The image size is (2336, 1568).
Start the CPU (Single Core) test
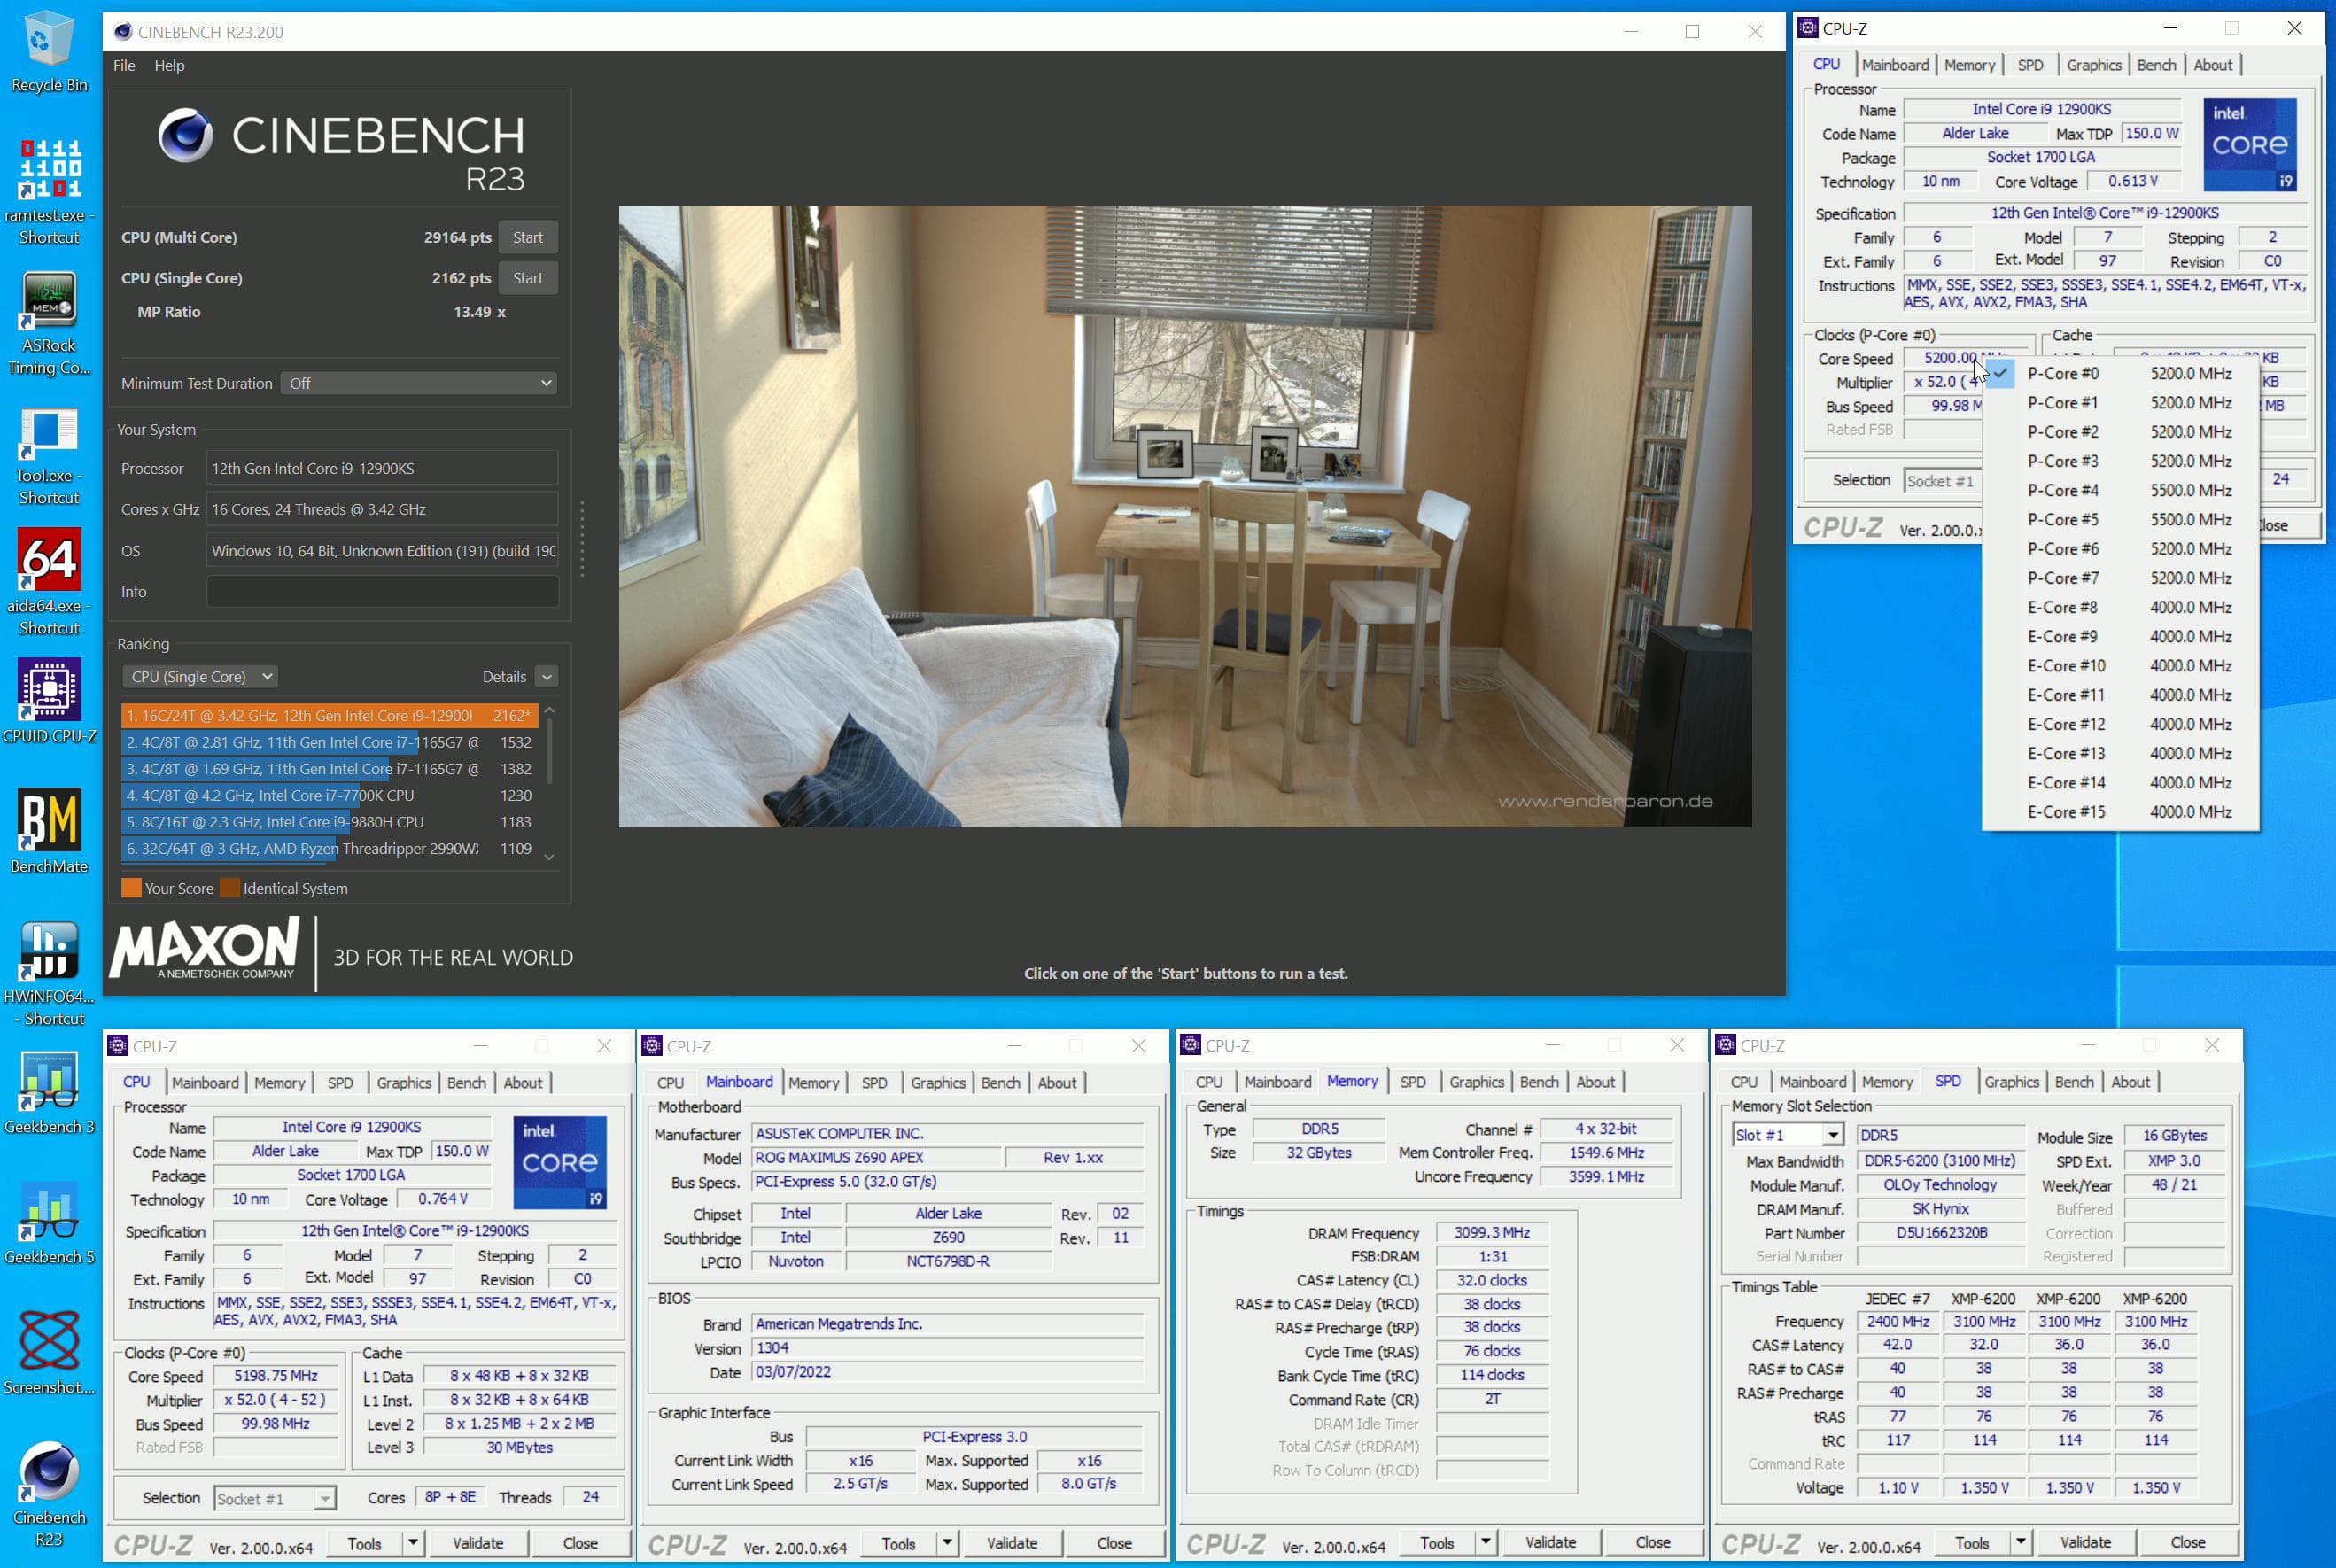pos(528,278)
